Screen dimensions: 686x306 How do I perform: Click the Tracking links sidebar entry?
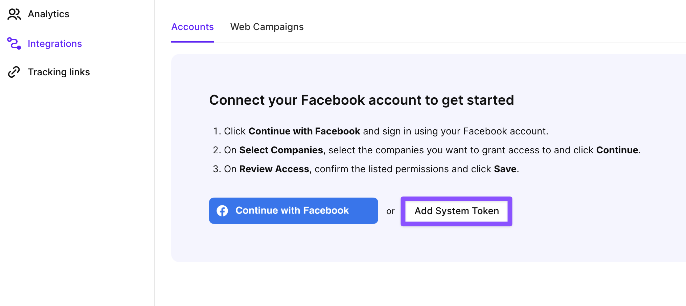point(59,72)
